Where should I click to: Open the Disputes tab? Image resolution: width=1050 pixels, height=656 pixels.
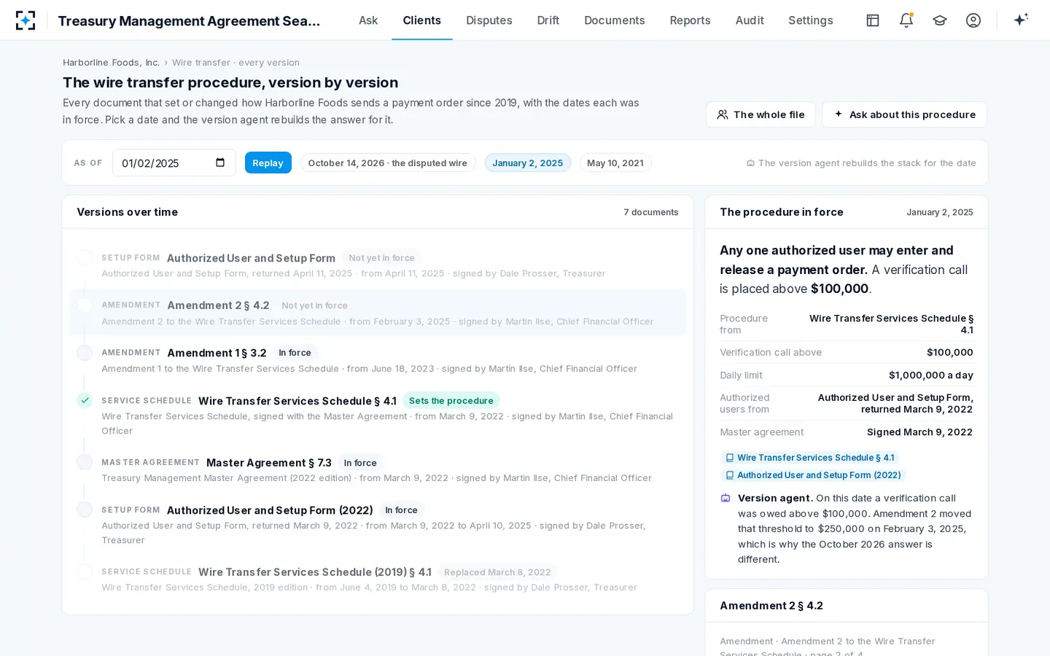[x=489, y=20]
